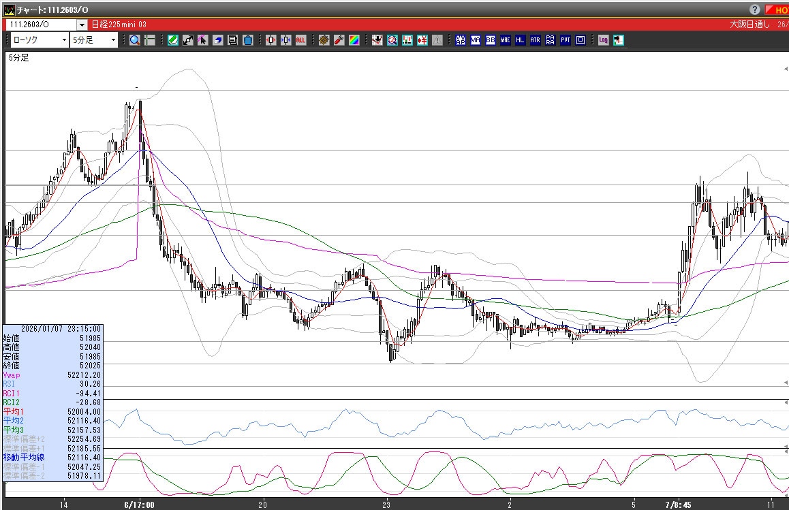Toggle Log scale display

603,40
